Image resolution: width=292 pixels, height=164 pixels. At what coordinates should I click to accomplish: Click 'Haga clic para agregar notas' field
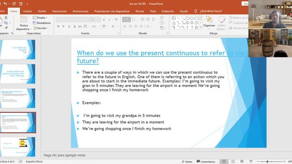[x=64, y=155]
